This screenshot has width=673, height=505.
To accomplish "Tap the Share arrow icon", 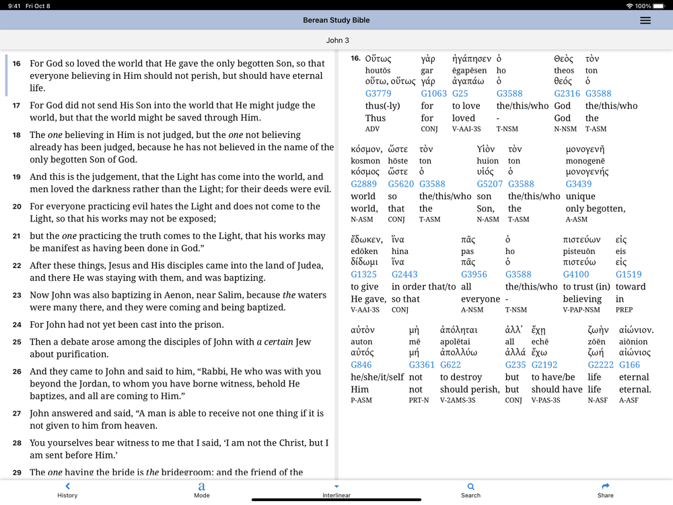I will tap(605, 486).
